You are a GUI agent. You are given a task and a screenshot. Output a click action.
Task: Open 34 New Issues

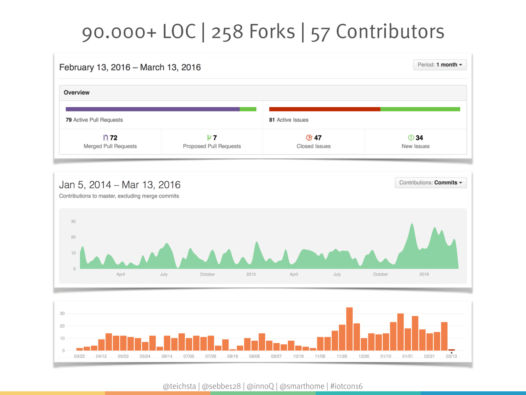point(416,142)
